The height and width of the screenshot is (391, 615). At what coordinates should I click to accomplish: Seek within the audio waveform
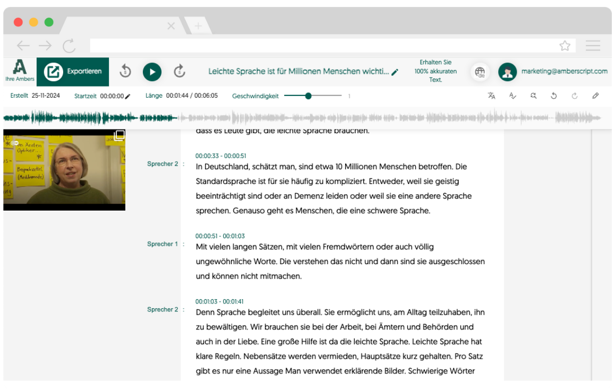tap(302, 117)
